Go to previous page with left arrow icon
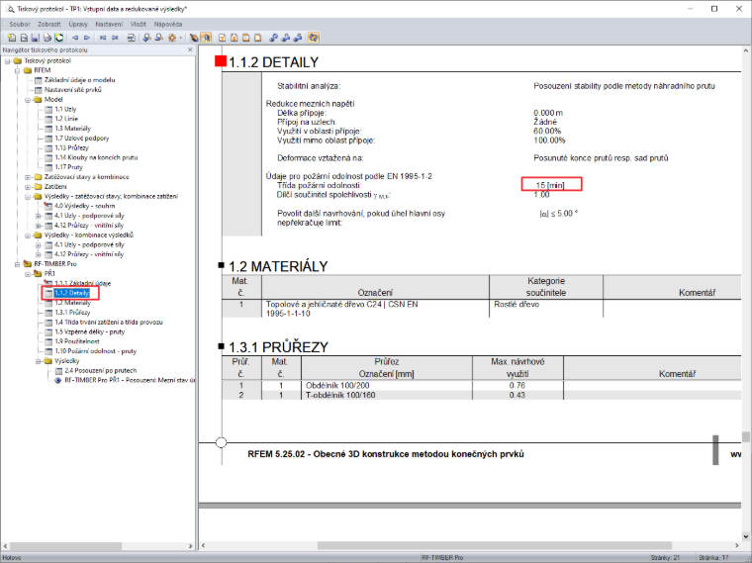Screen dimensions: 752x563 (x=75, y=38)
